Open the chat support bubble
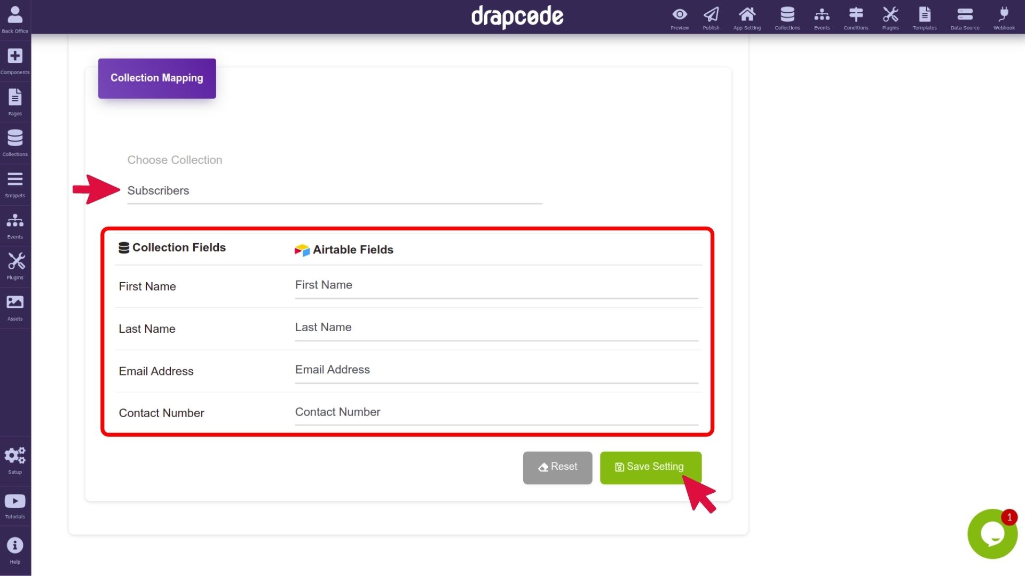 click(992, 533)
